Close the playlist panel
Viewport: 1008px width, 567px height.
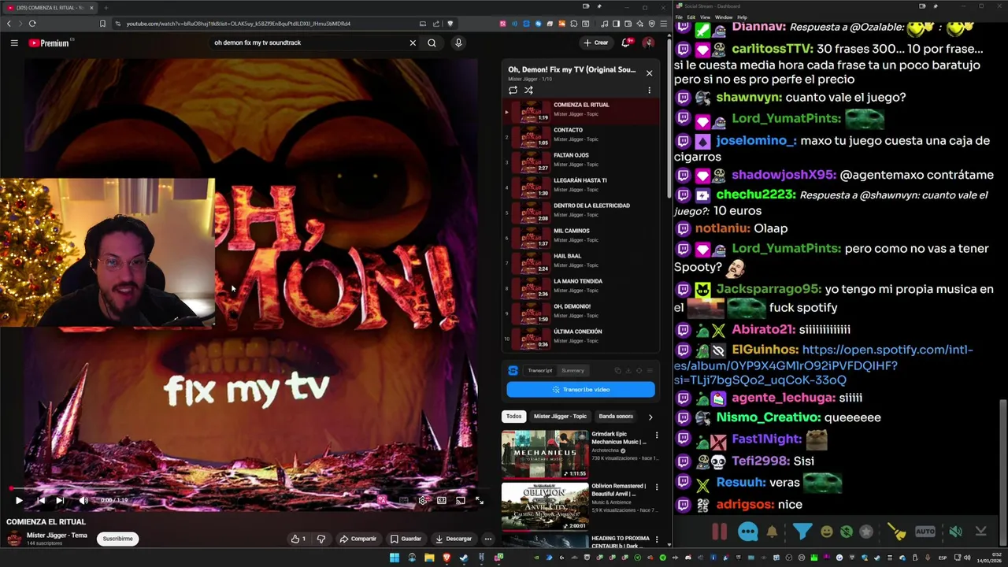click(649, 73)
